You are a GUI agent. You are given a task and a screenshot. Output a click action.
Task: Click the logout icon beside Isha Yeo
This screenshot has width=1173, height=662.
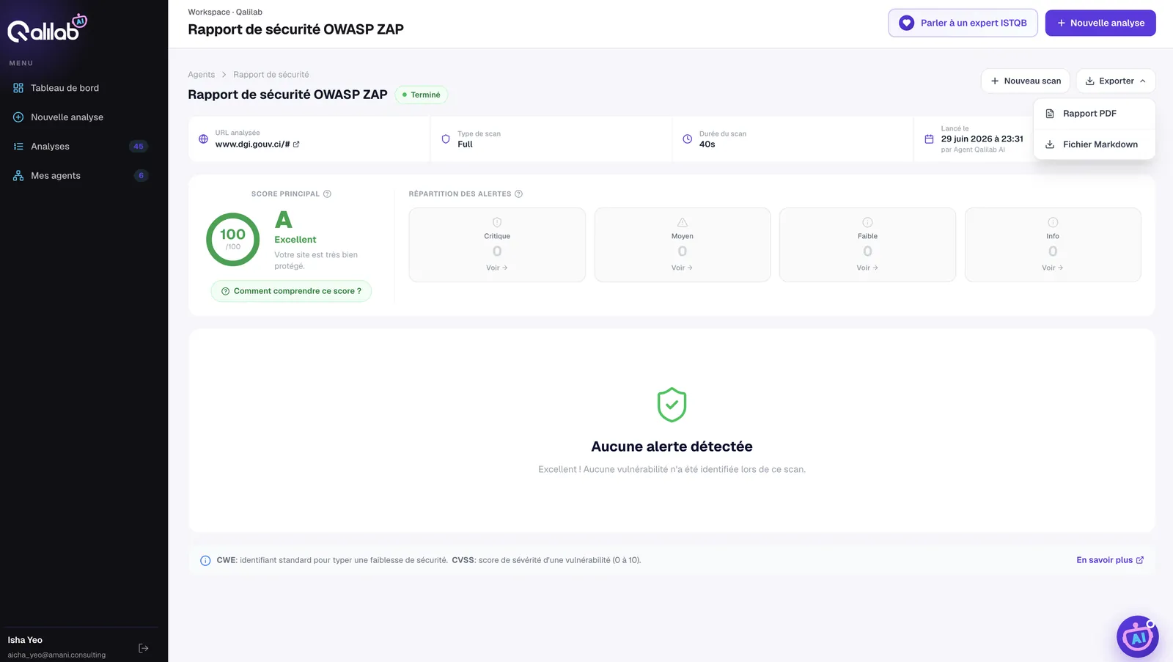[144, 648]
